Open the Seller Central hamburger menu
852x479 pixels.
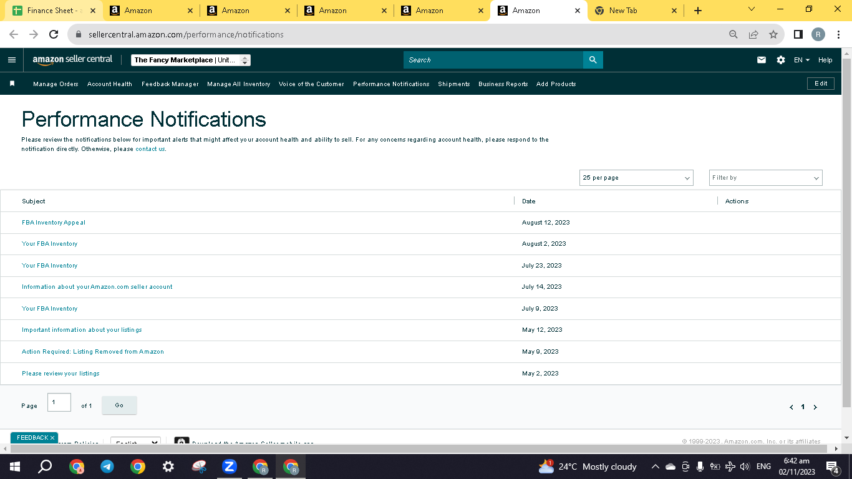point(12,60)
